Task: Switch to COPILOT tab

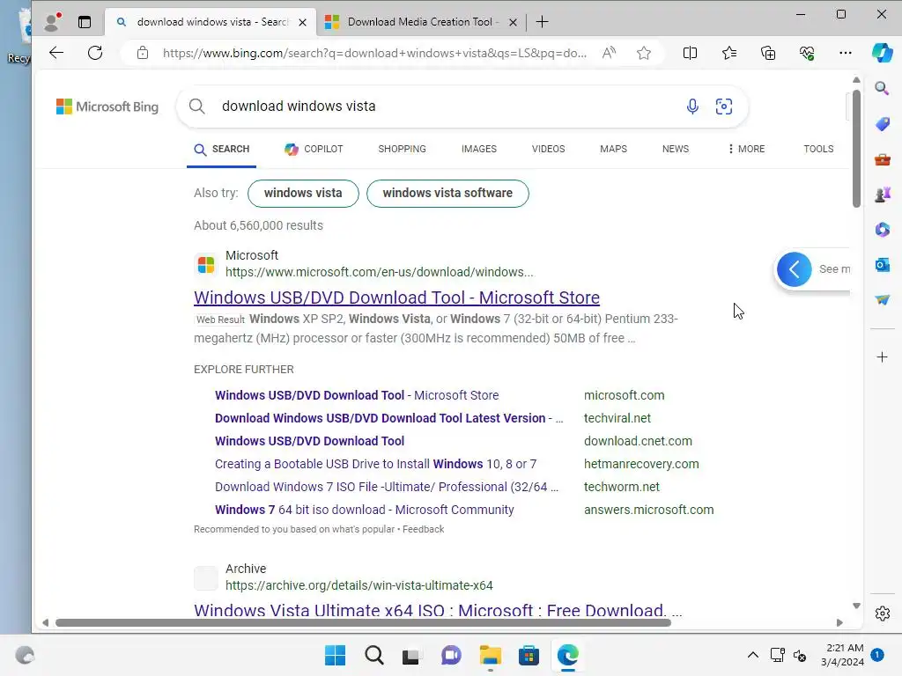Action: tap(314, 149)
